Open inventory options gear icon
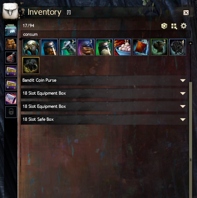The image size is (197, 198). click(x=184, y=26)
